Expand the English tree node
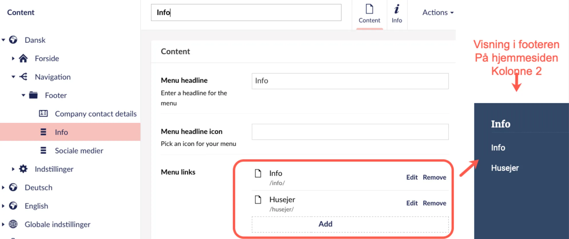Image resolution: width=569 pixels, height=239 pixels. click(x=3, y=206)
